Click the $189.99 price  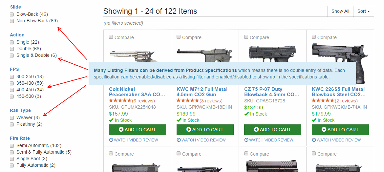(x=186, y=114)
